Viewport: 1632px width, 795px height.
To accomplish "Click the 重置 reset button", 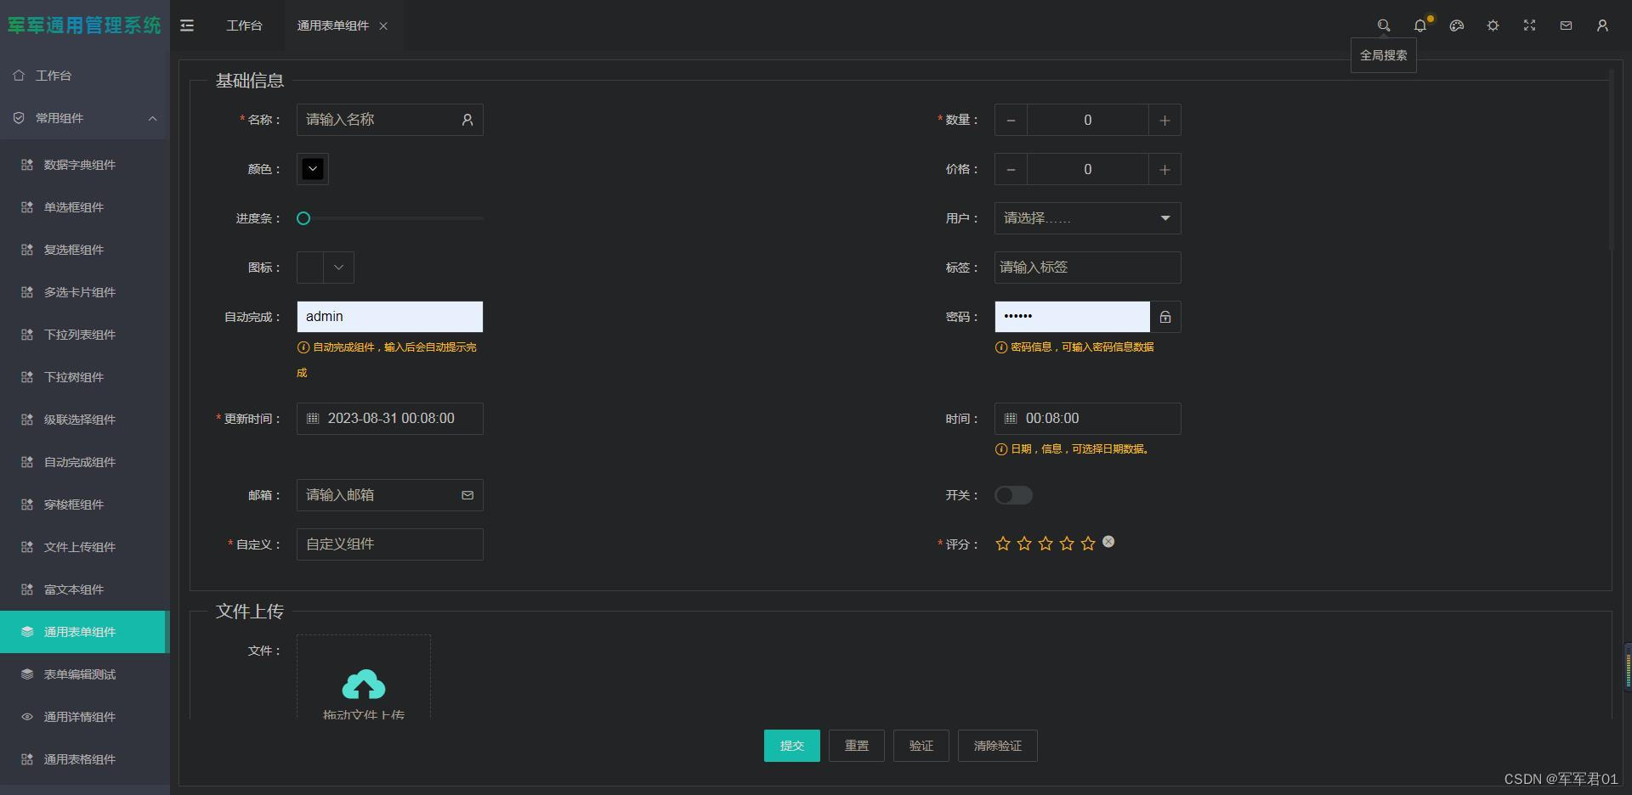I will [857, 746].
